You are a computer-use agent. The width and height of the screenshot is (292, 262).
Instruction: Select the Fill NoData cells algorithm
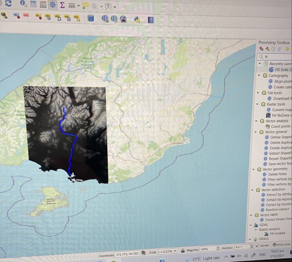[279, 115]
